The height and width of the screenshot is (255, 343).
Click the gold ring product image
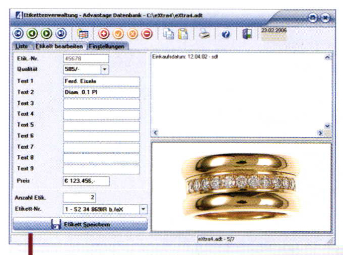coord(241,185)
